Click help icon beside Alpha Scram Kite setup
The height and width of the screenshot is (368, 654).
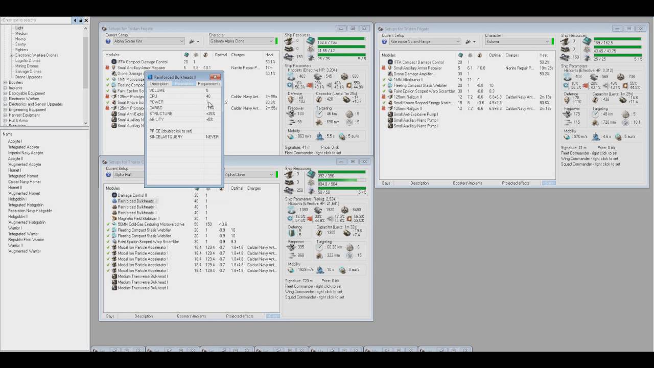108,41
